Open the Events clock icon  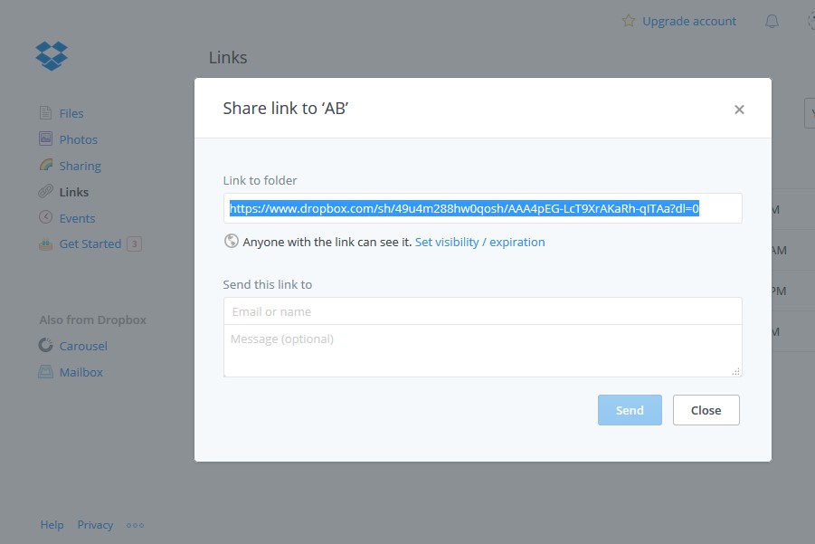[x=46, y=217]
